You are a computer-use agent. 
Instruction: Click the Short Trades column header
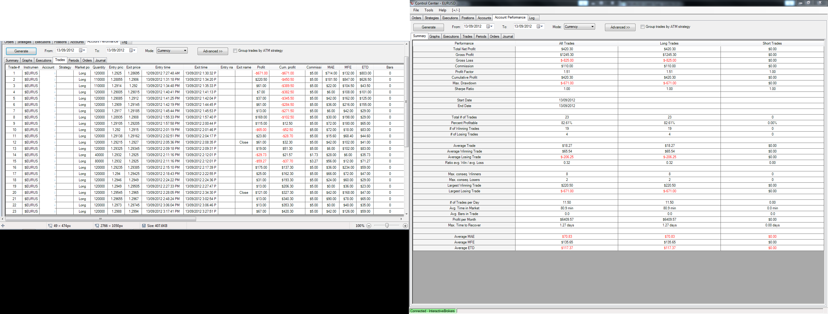point(772,43)
